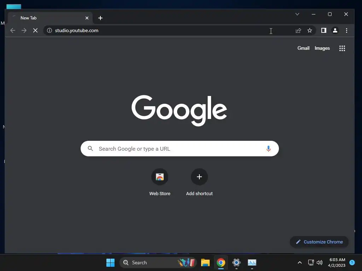Click the taskbar Search box
The width and height of the screenshot is (362, 271).
point(158,263)
